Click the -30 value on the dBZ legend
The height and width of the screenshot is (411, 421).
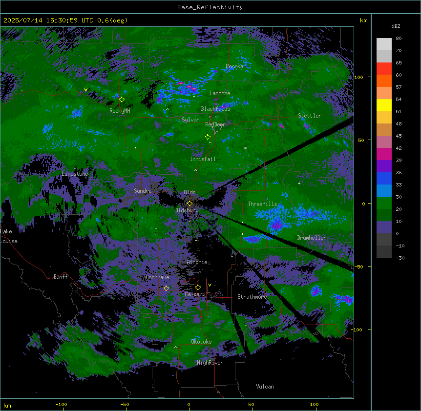(x=400, y=258)
